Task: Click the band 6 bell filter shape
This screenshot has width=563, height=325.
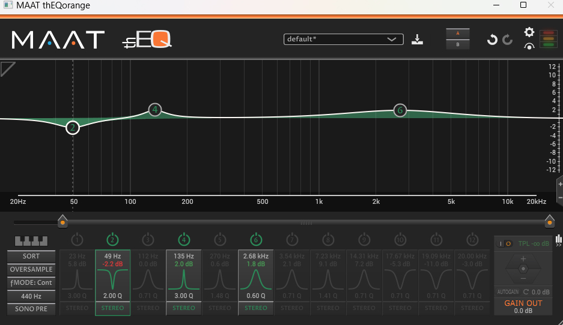Action: click(x=255, y=279)
